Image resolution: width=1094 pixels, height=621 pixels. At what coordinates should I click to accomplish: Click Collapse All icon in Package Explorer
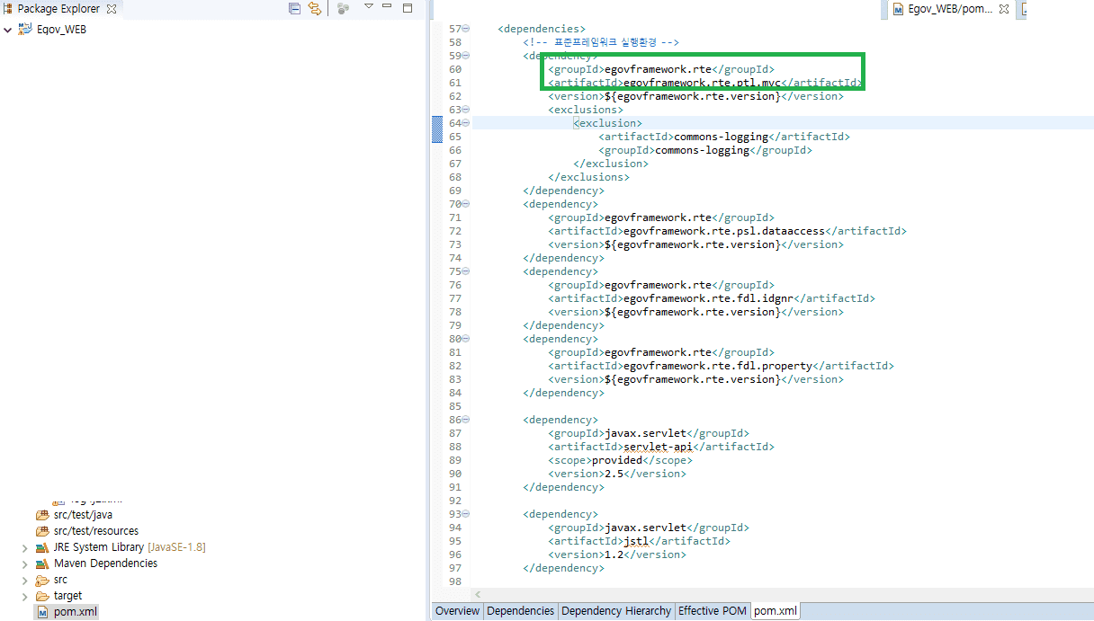point(294,8)
